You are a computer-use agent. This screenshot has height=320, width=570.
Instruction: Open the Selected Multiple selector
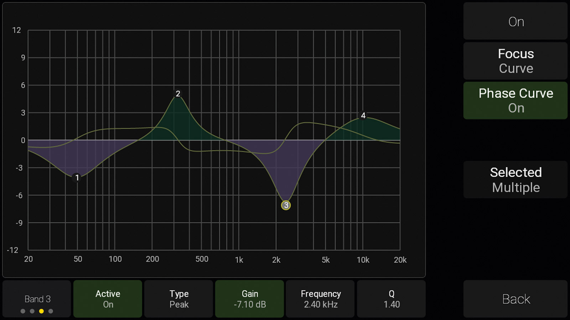pos(515,180)
